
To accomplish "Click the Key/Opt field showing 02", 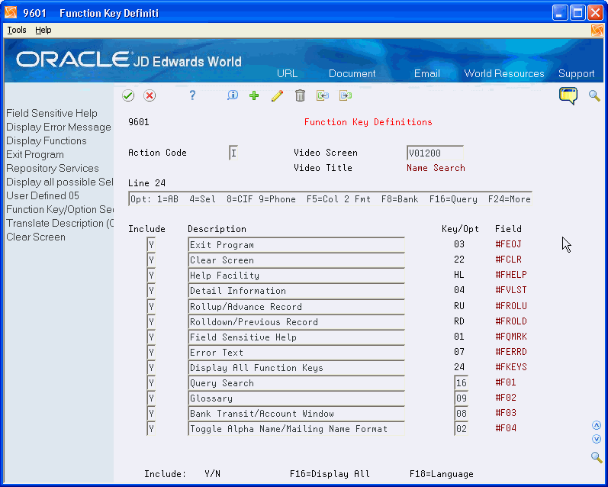I will pos(461,429).
